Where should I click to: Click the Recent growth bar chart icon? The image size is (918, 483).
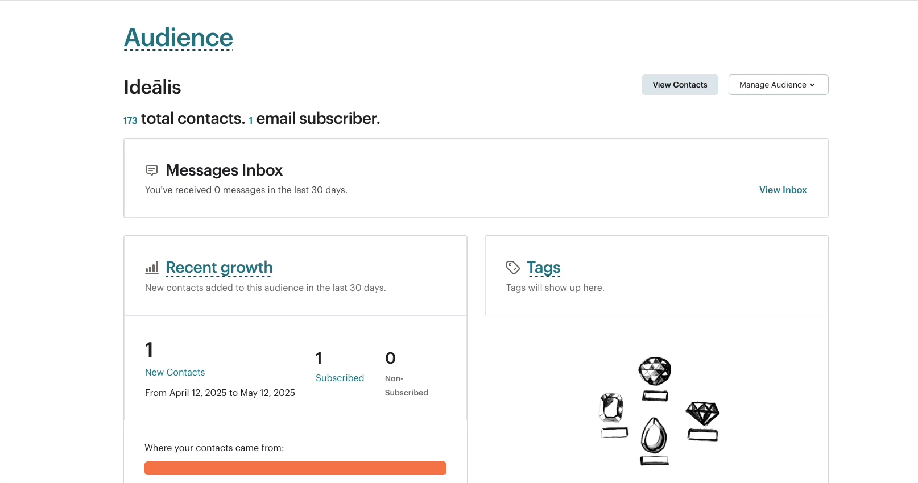[x=152, y=268]
